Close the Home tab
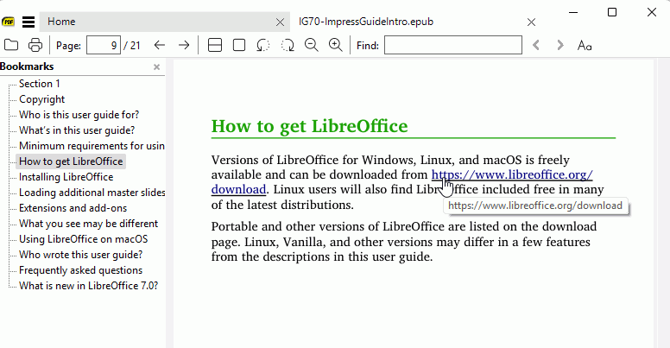Image resolution: width=670 pixels, height=348 pixels. [x=281, y=22]
